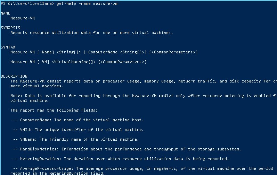277x175 pixels.
Task: Click the [-Name] parameter in syntax
Action: [x=46, y=52]
